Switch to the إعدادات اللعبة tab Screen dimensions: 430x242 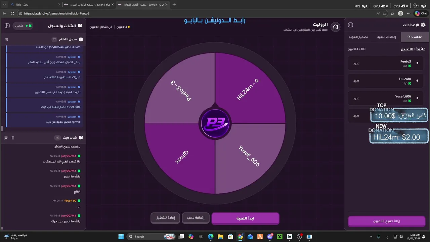[x=386, y=37]
